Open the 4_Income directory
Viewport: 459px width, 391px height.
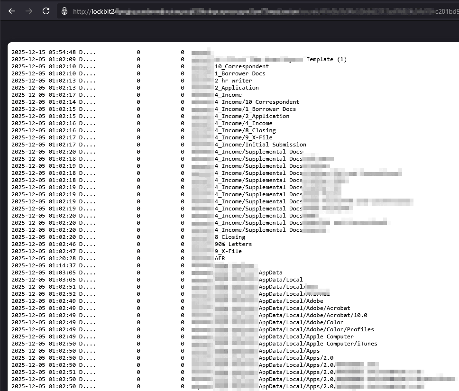click(229, 95)
